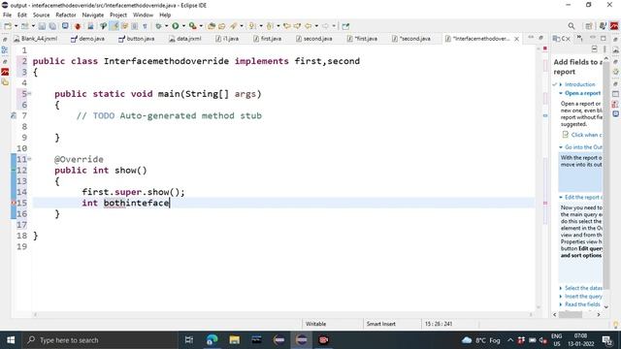Screen dimensions: 621x349
Task: Click the red error marker on line 15
Action: (x=13, y=203)
